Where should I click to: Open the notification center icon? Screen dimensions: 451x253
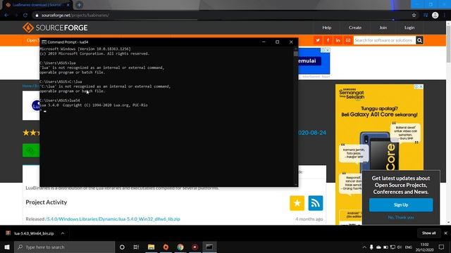(441, 247)
